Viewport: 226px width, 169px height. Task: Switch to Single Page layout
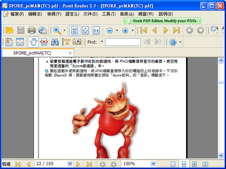(173, 164)
